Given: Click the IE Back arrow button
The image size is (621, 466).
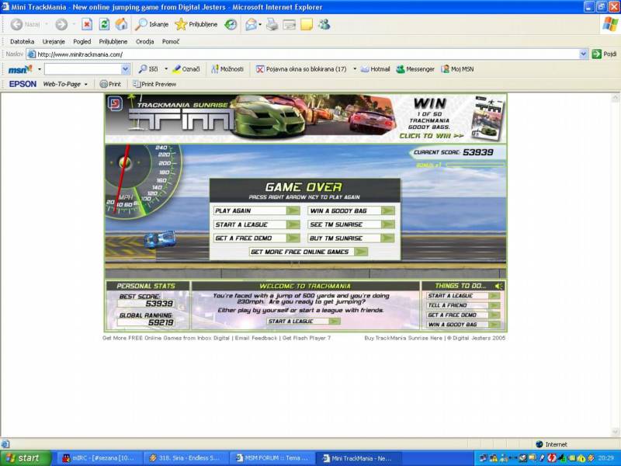Looking at the screenshot, I should (x=16, y=25).
